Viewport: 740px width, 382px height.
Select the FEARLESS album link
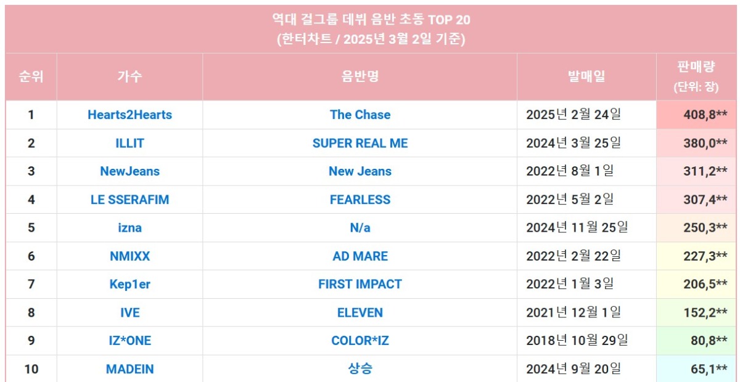tap(360, 200)
